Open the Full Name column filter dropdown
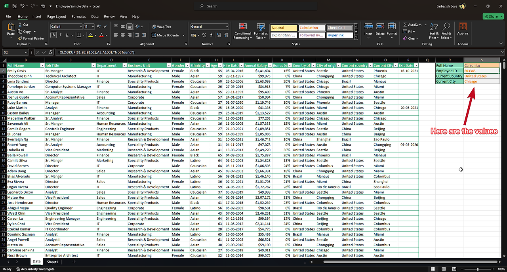This screenshot has width=507, height=272. (x=42, y=65)
